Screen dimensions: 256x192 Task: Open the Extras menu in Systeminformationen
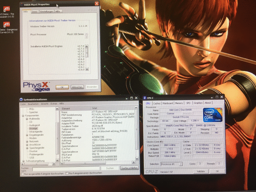54,104
